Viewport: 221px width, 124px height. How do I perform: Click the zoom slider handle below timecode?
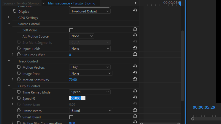point(193,119)
